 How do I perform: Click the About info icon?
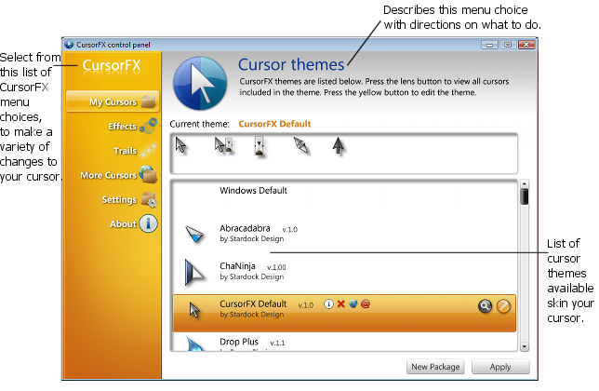148,223
